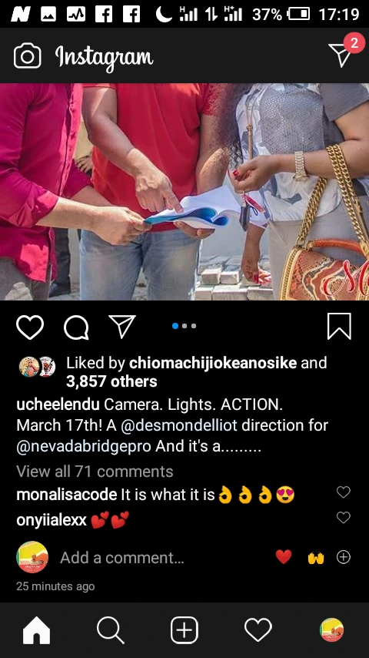Viewport: 369px width, 658px height.
Task: Open the Instagram camera icon
Action: [x=27, y=55]
